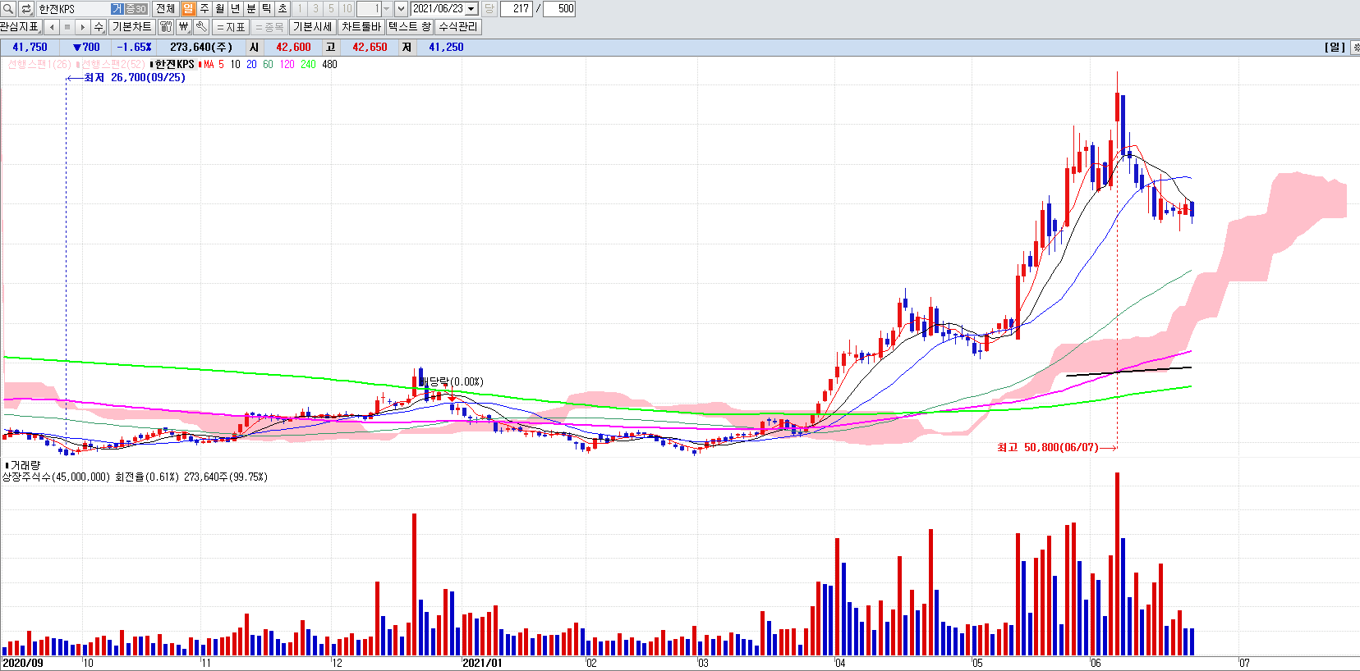
Task: Click the stock search magnifier icon
Action: coord(8,9)
